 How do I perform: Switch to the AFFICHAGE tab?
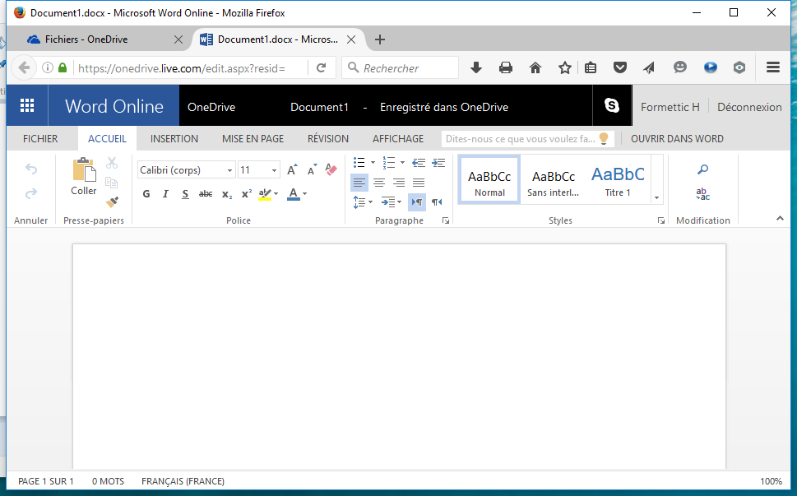398,139
